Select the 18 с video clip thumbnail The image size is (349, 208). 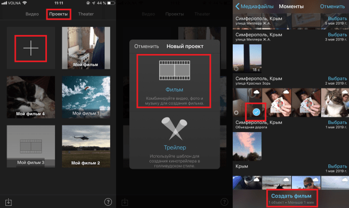[247, 58]
